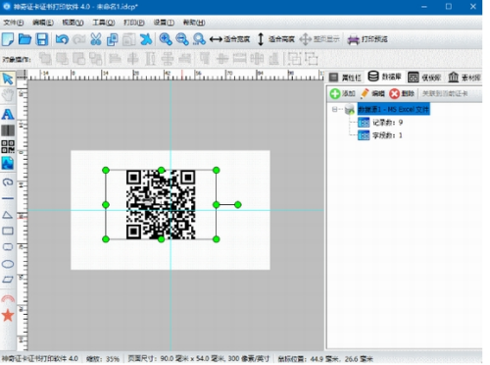Viewport: 490px width, 365px height.
Task: Click the QR code on the canvas
Action: 161,205
